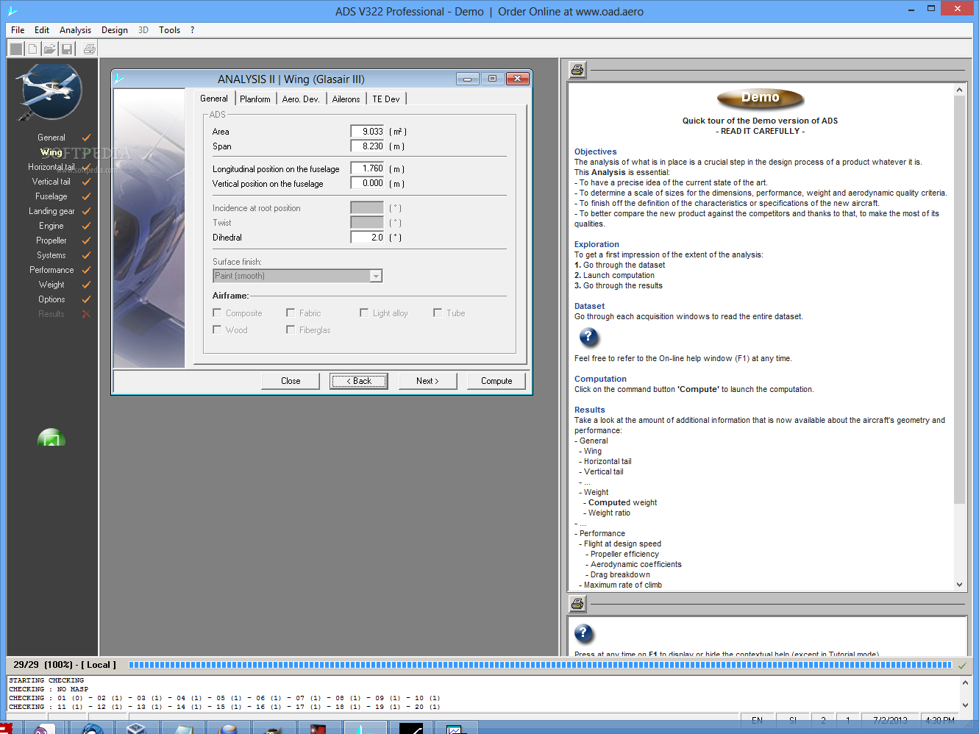Switch to the Aero. Dev. tab
This screenshot has width=979, height=734.
click(x=301, y=99)
